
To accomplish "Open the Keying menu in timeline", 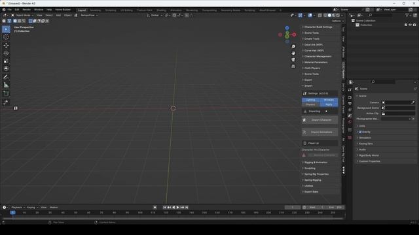I will (x=33, y=208).
